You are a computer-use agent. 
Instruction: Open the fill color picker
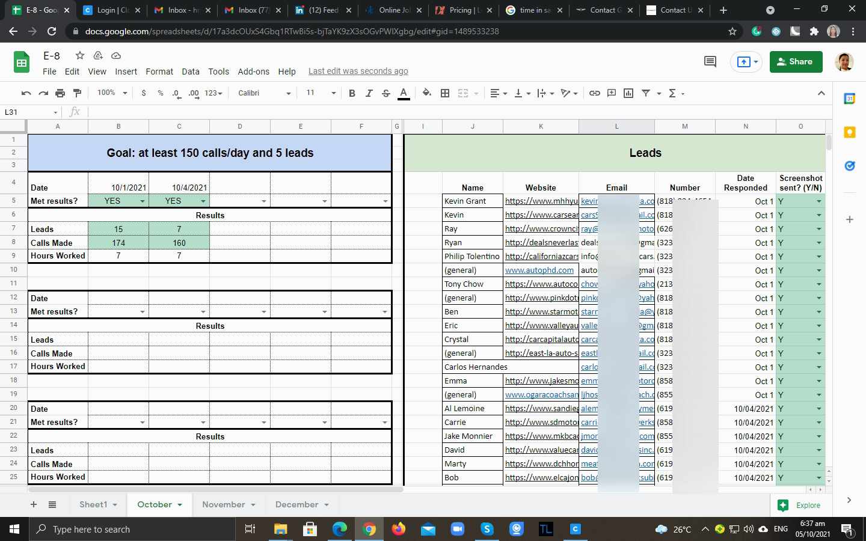[426, 93]
